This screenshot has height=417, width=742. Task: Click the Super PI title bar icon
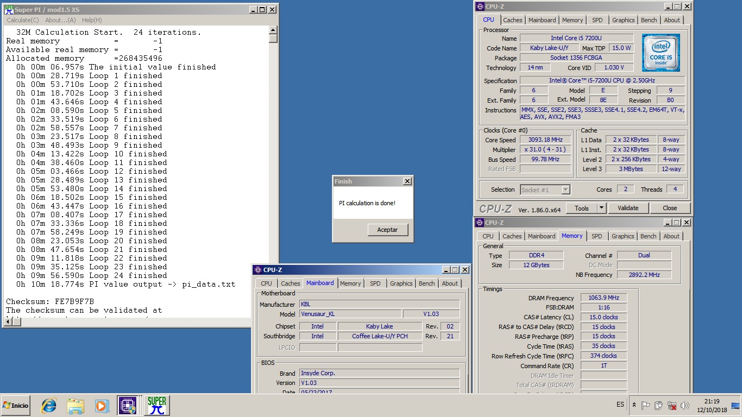(9, 9)
